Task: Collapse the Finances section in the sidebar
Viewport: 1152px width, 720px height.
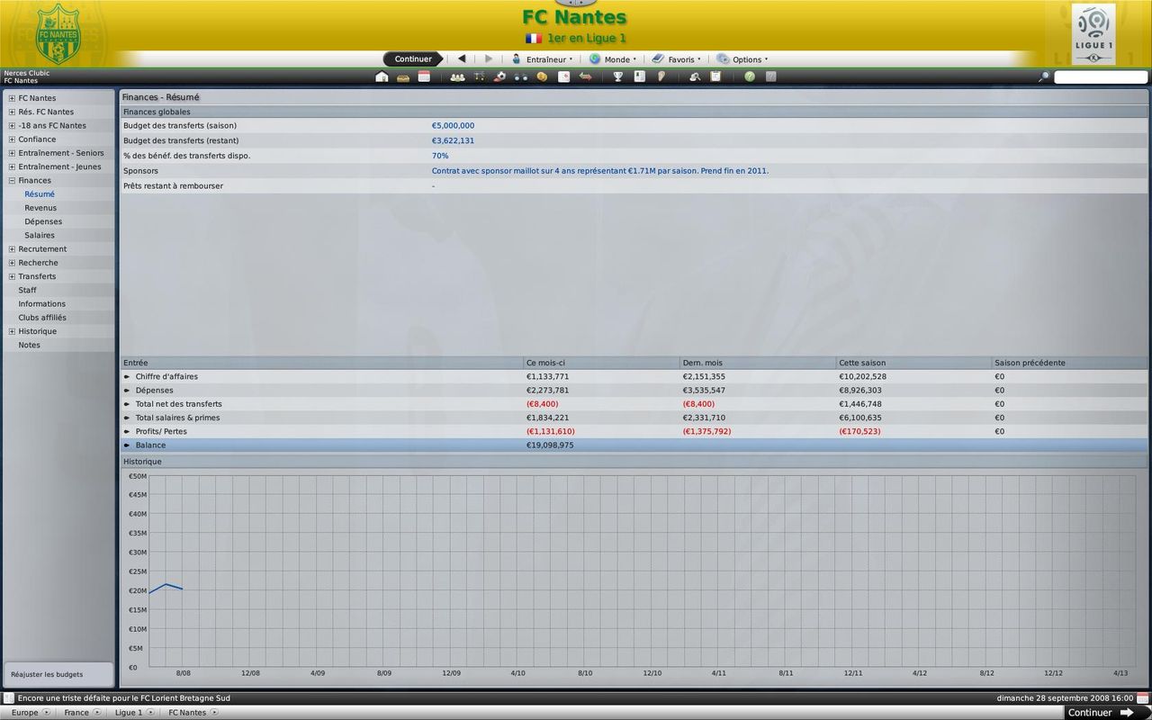Action: (12, 181)
